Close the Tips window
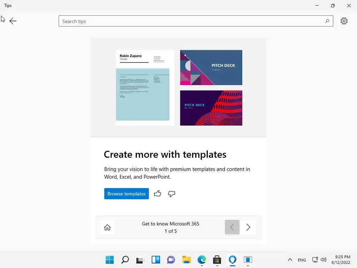The height and width of the screenshot is (268, 357). click(x=349, y=6)
